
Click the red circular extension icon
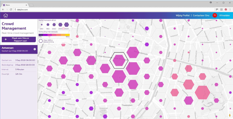click(x=226, y=9)
